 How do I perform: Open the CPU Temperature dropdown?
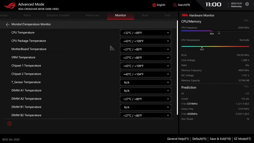coord(145,33)
